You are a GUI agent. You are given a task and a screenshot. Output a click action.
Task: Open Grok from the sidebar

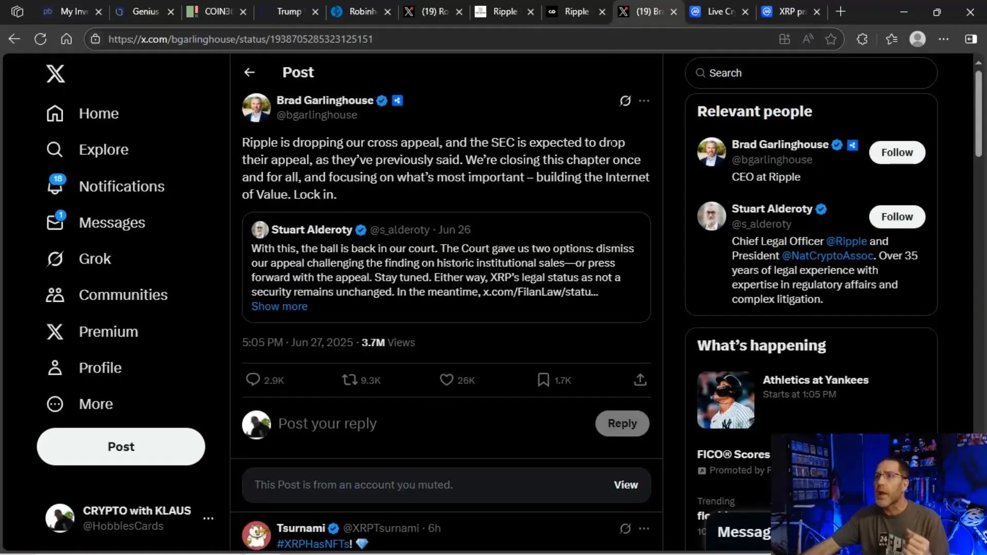point(78,258)
